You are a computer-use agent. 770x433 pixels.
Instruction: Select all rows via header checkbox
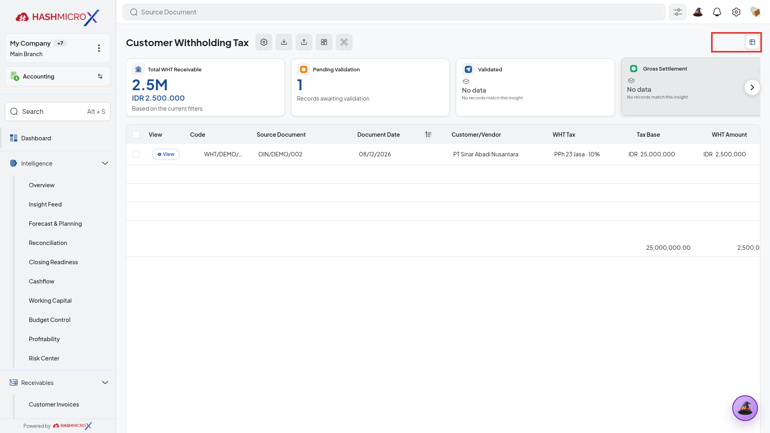pos(136,134)
